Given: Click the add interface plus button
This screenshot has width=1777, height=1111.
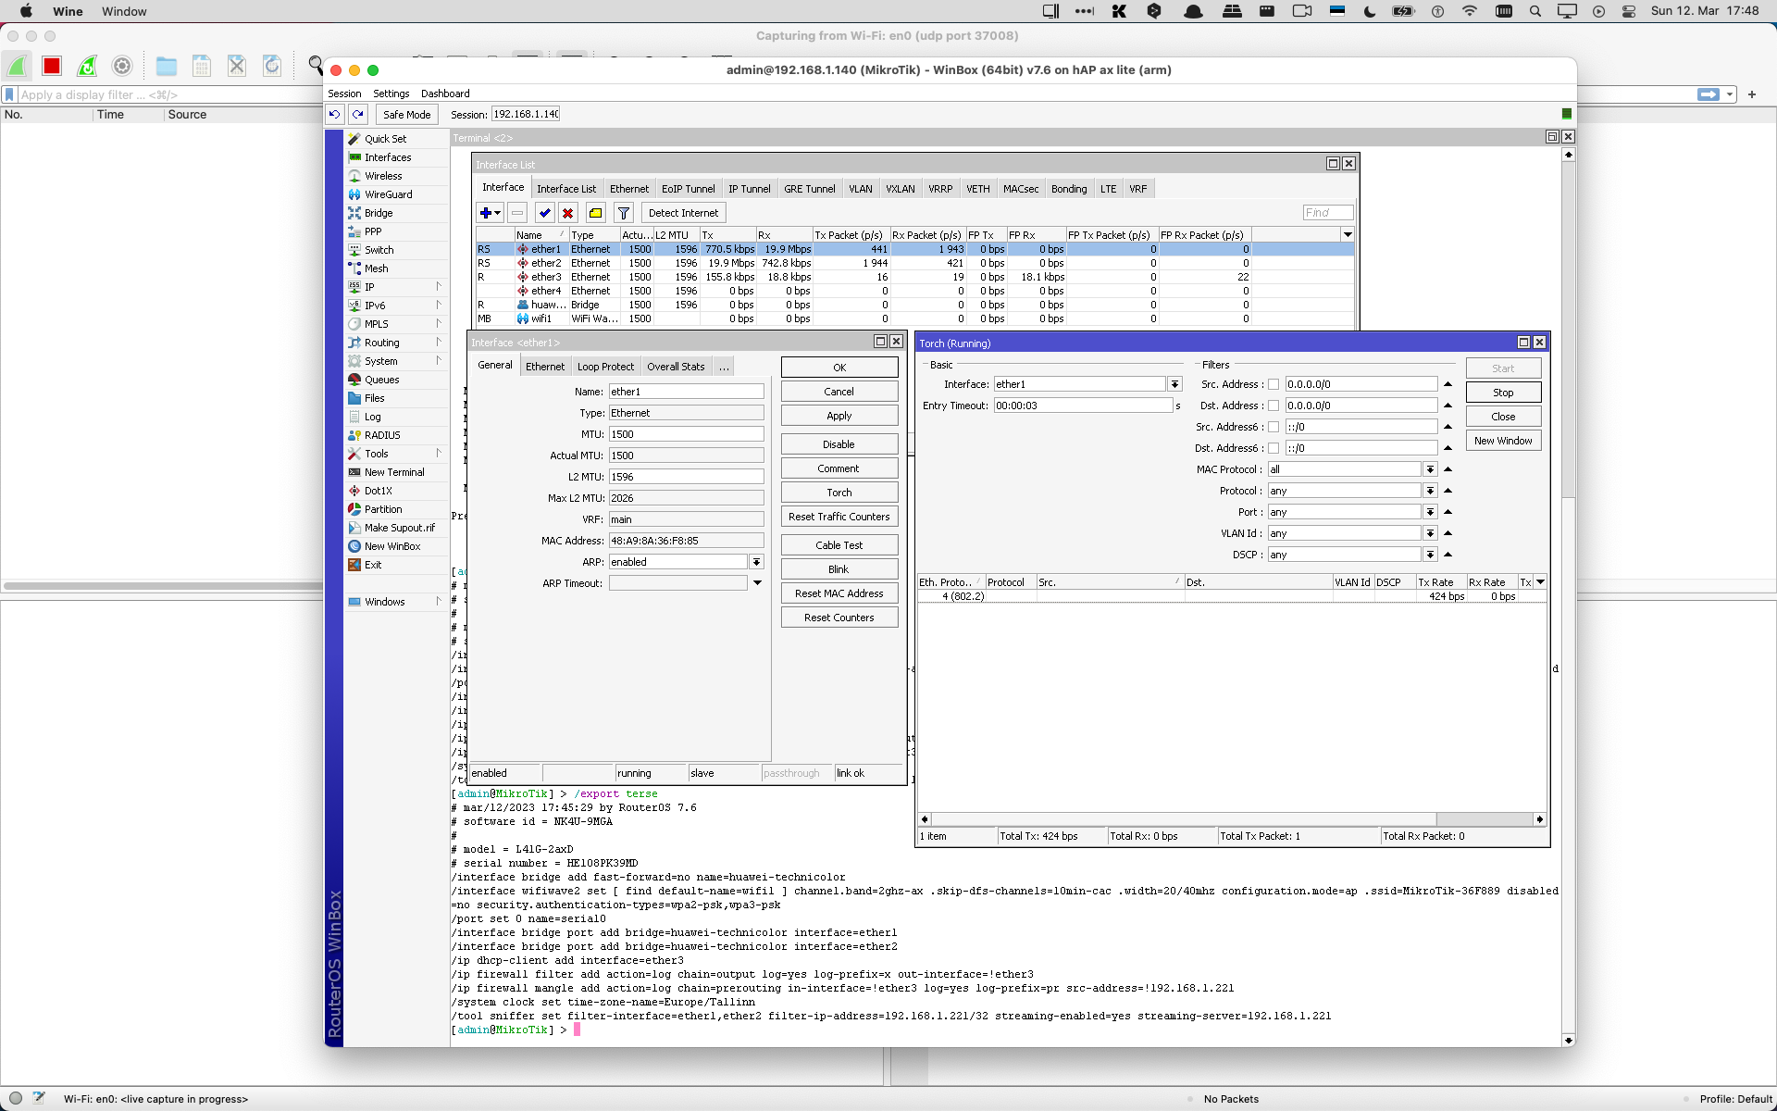Looking at the screenshot, I should click(490, 213).
